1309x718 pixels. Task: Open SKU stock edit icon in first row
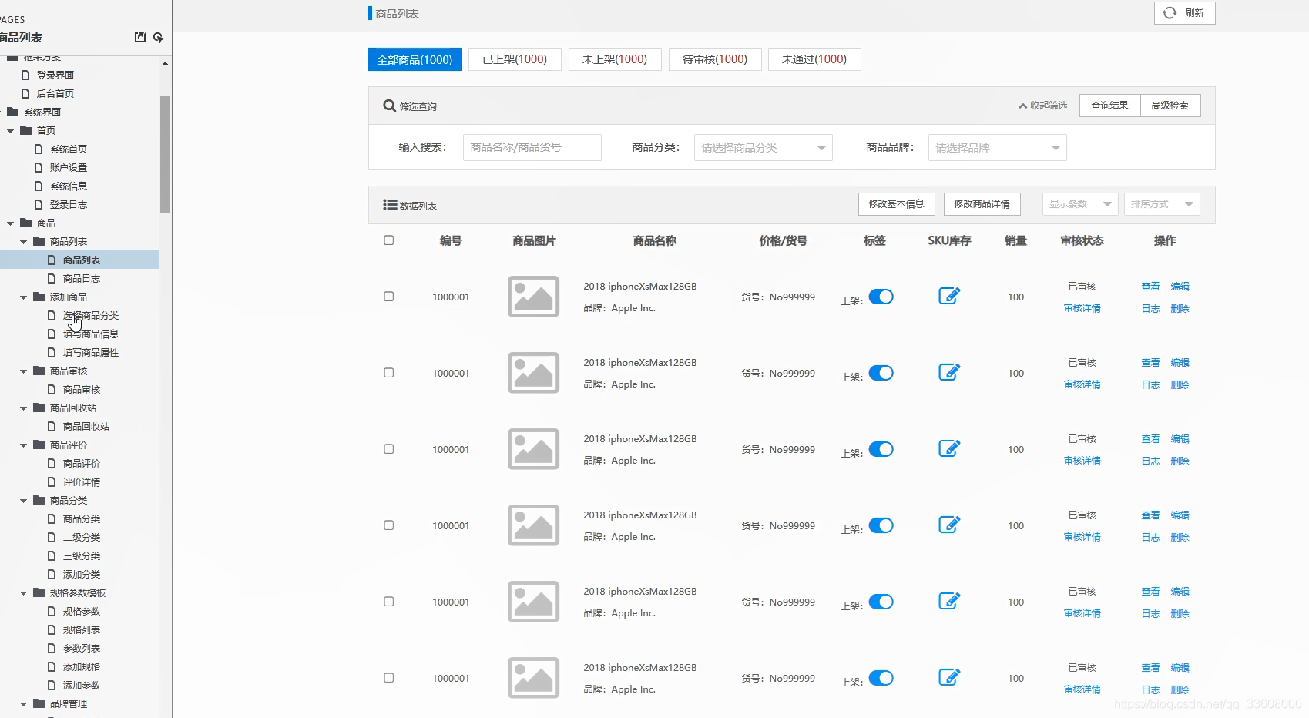pyautogui.click(x=949, y=296)
